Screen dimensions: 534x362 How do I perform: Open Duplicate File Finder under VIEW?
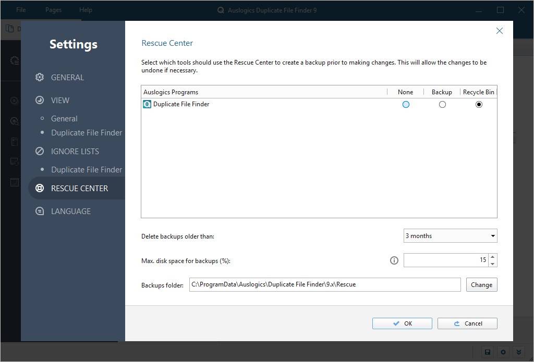tap(87, 132)
